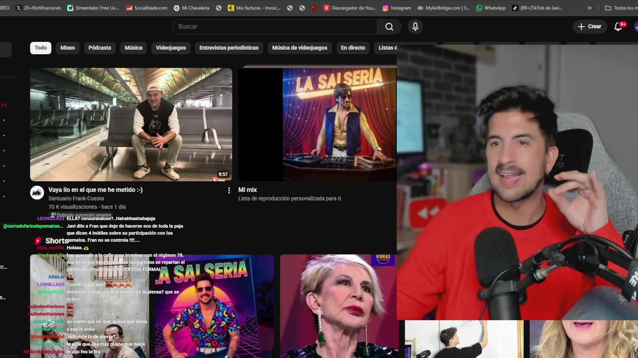Start voice search with microphone icon

click(415, 27)
